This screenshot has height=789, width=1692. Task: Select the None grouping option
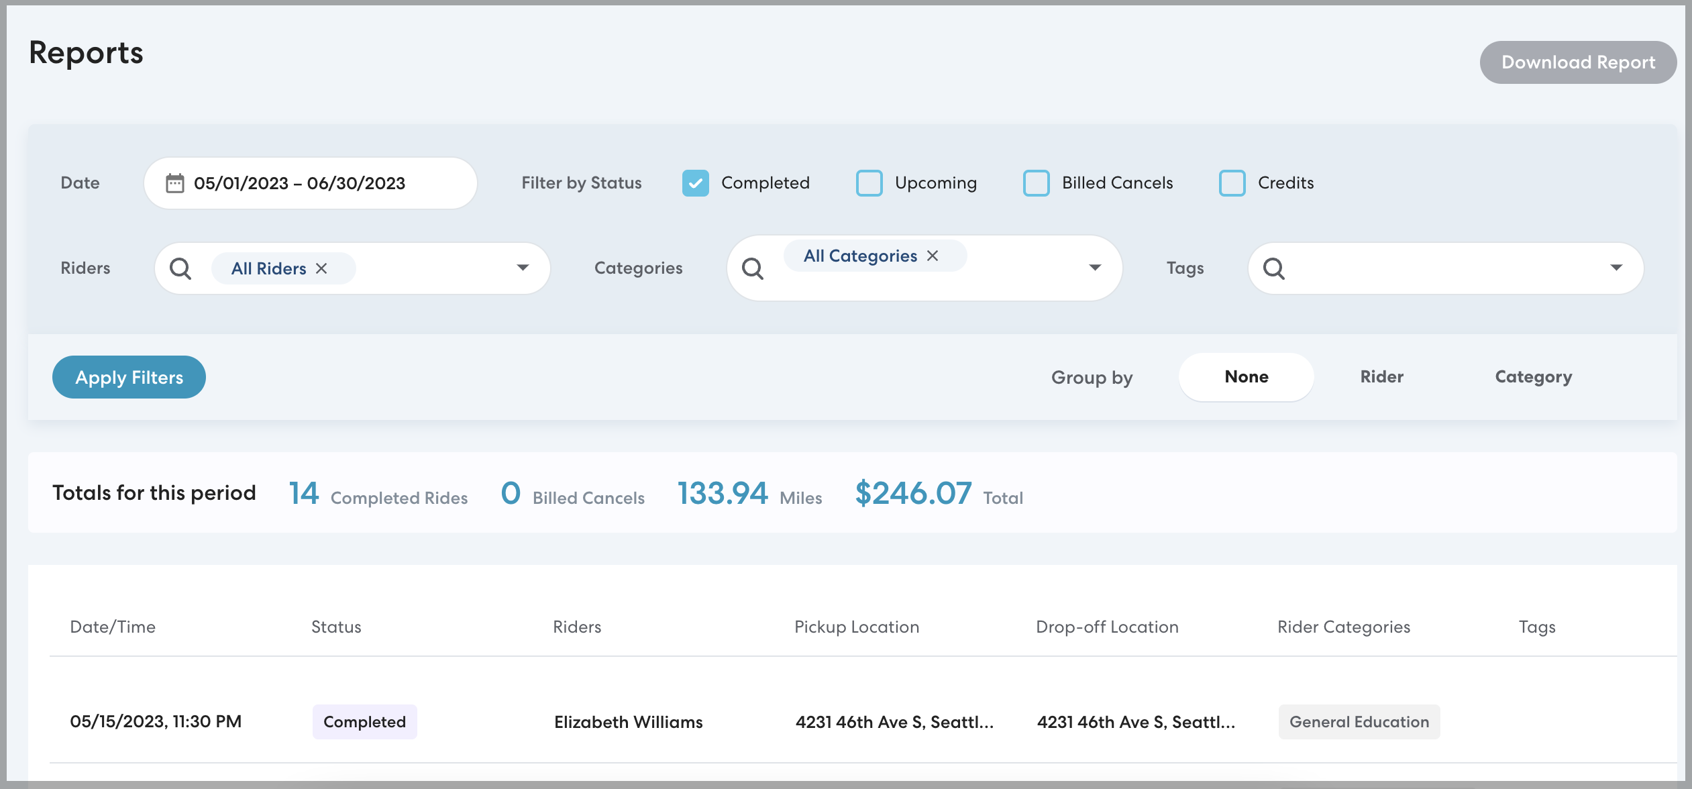click(x=1246, y=377)
